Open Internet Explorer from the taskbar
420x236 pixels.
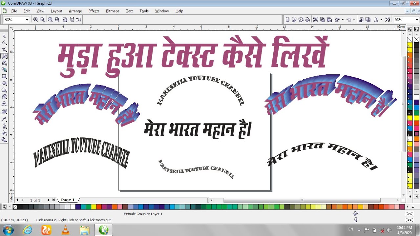(x=28, y=230)
